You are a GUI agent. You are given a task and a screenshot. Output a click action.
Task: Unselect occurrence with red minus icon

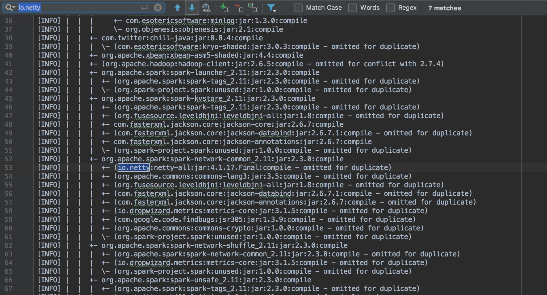[239, 8]
